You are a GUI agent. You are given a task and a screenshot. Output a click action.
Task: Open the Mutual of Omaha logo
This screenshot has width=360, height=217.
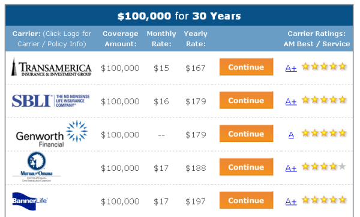(x=37, y=167)
